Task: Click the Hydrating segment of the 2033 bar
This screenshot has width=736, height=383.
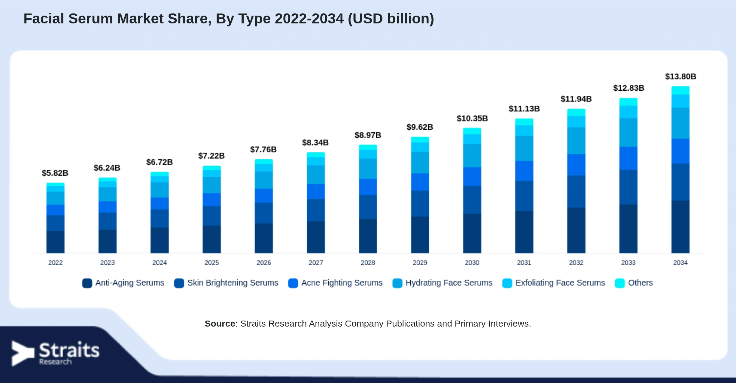Action: point(628,132)
